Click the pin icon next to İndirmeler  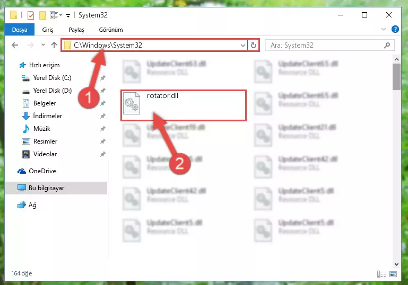[x=103, y=116]
